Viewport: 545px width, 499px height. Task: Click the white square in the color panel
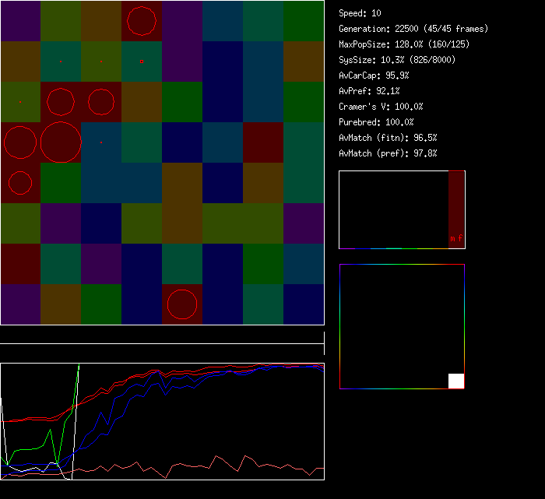(x=456, y=381)
